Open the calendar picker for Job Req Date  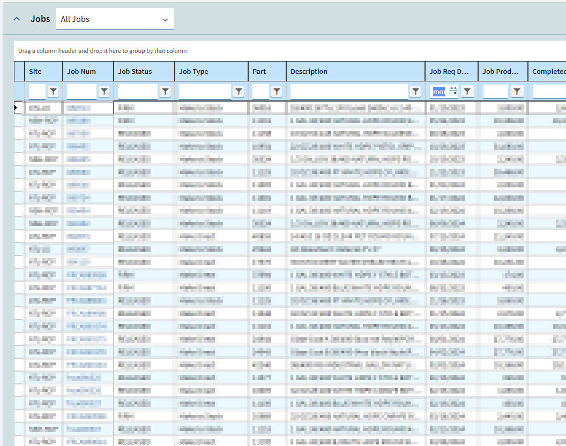pos(453,92)
